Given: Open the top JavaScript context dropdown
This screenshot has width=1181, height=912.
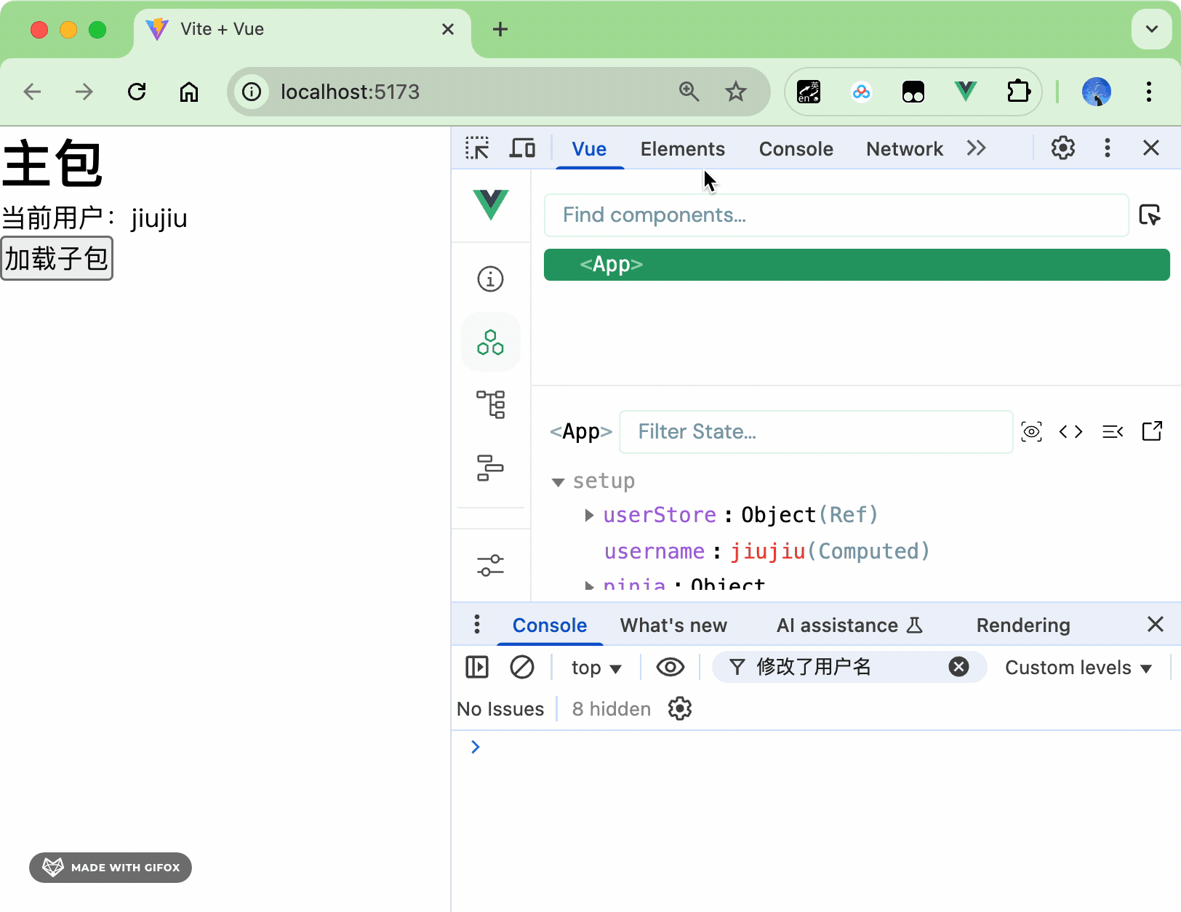Looking at the screenshot, I should click(596, 668).
